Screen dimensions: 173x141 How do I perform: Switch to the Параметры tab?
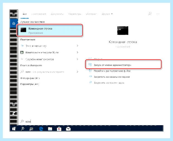pos(75,14)
